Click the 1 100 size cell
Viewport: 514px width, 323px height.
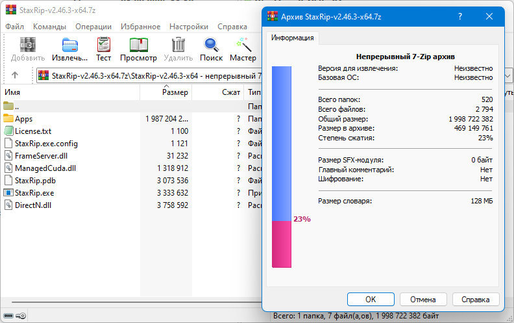(x=179, y=131)
